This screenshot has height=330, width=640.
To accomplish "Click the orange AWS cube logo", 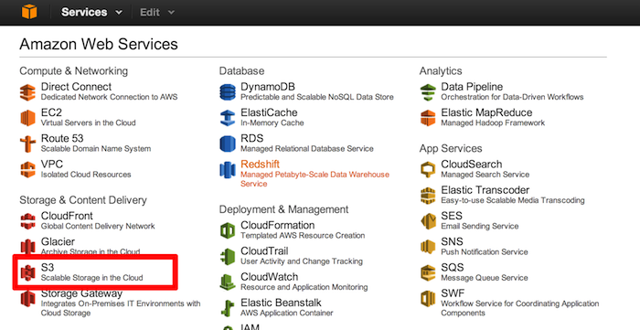I will point(29,11).
